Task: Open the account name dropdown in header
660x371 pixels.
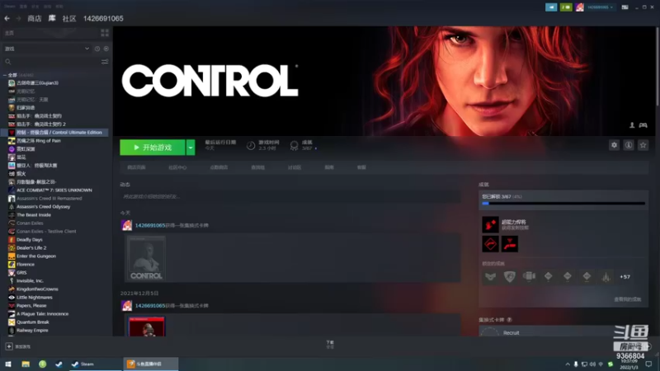Action: point(600,7)
